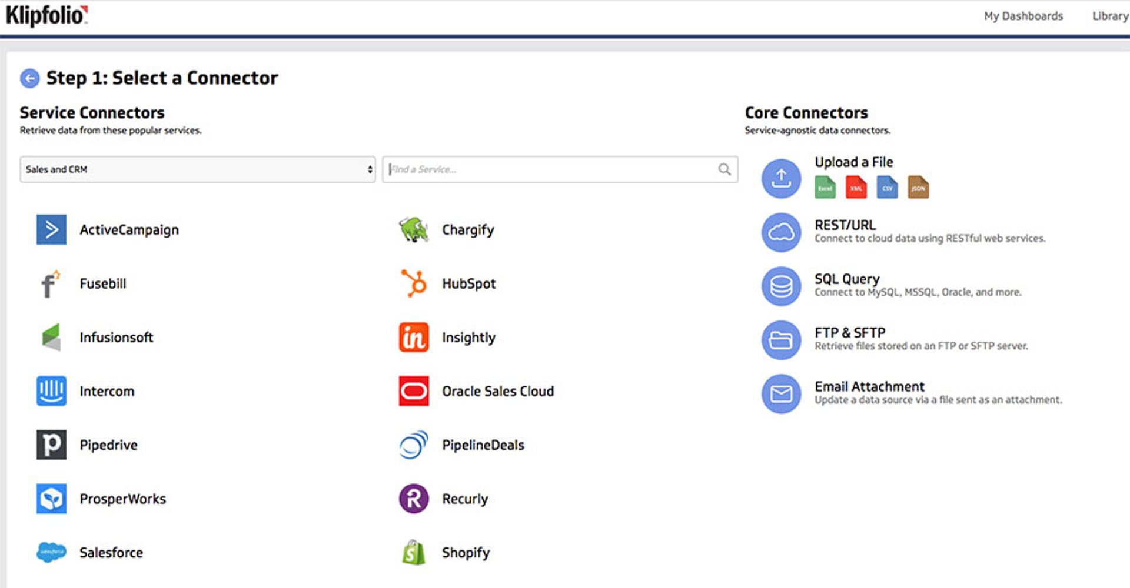Select the Recurly connector name
Viewport: 1130px width, 588px height.
coord(465,499)
